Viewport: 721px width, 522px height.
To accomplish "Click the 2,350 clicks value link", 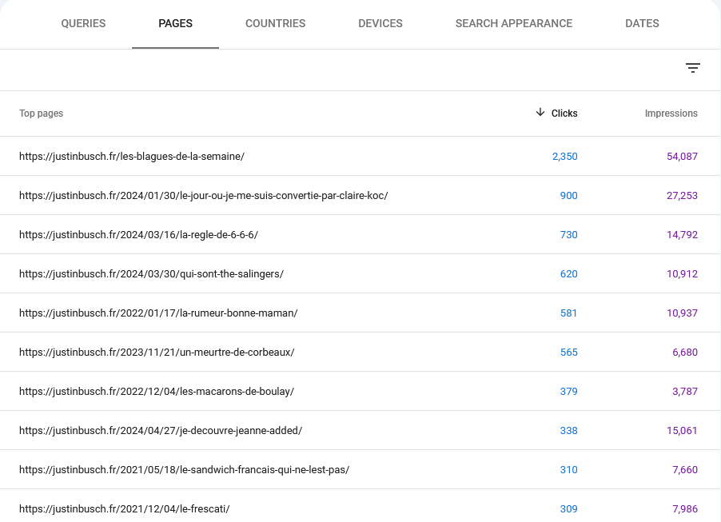I will tap(565, 156).
